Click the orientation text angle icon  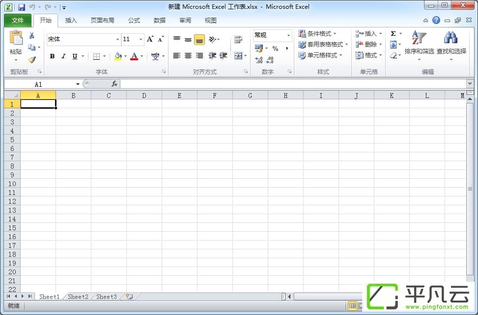click(213, 39)
